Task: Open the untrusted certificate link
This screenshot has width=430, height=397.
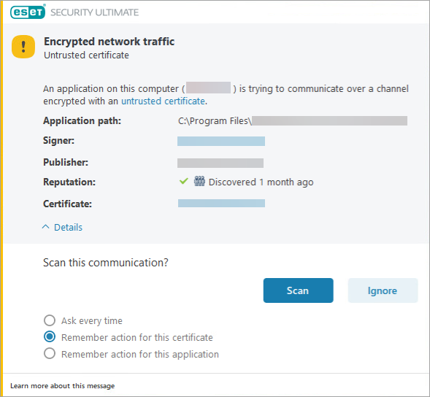Action: pyautogui.click(x=164, y=101)
